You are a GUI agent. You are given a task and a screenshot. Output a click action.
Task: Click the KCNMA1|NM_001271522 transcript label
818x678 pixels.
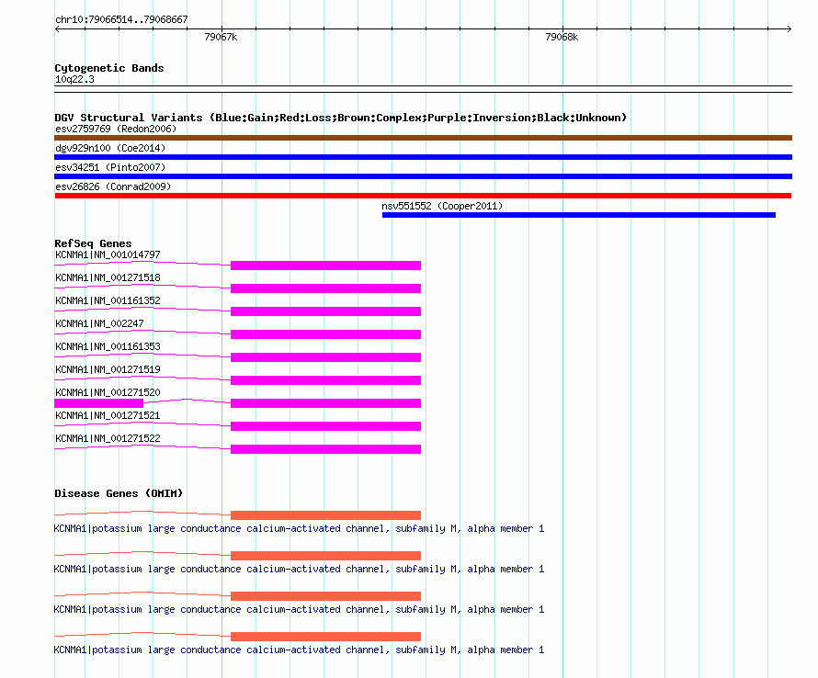pyautogui.click(x=108, y=438)
